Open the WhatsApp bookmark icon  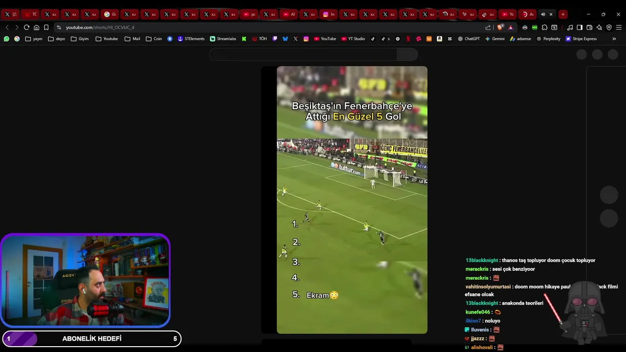tap(6, 39)
